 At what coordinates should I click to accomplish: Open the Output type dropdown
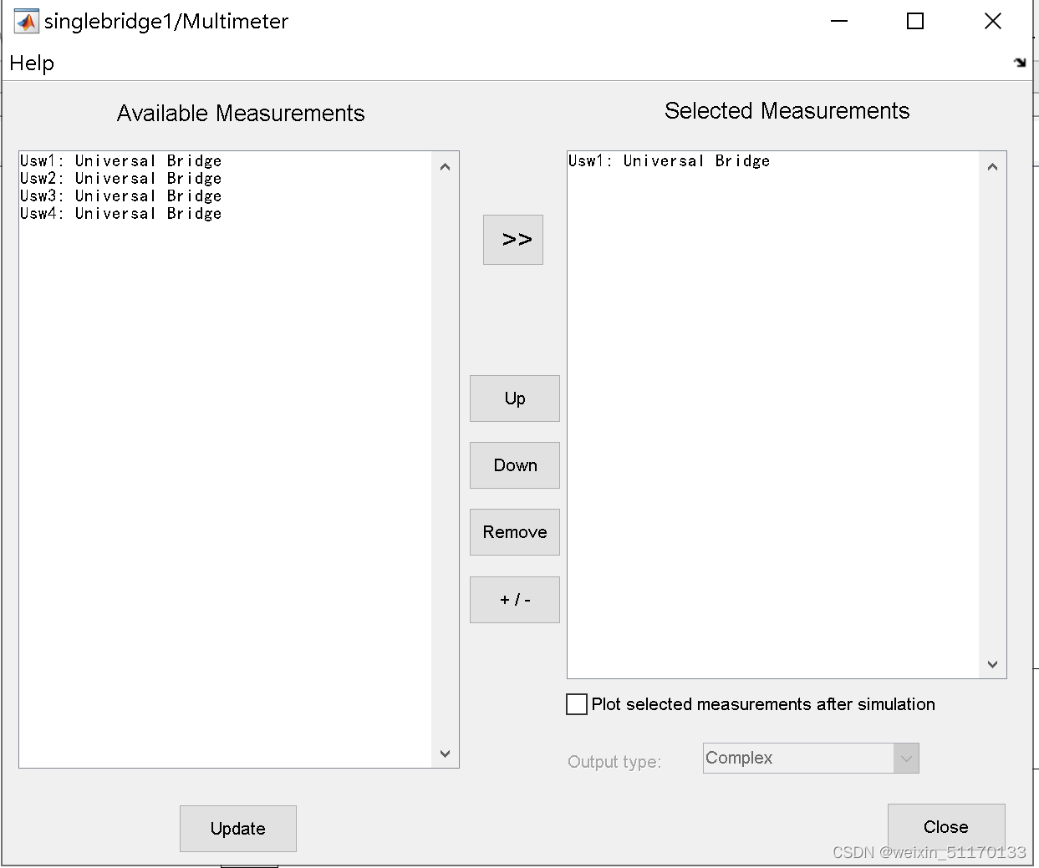(x=906, y=758)
